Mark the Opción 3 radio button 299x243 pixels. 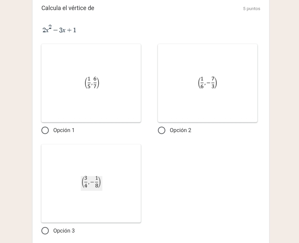tap(45, 231)
